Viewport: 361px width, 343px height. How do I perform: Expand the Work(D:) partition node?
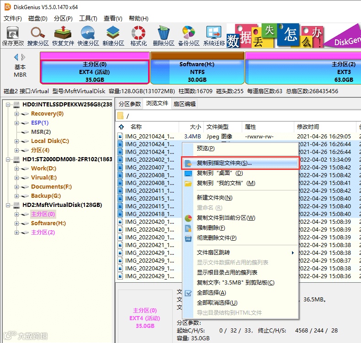pyautogui.click(x=16, y=169)
